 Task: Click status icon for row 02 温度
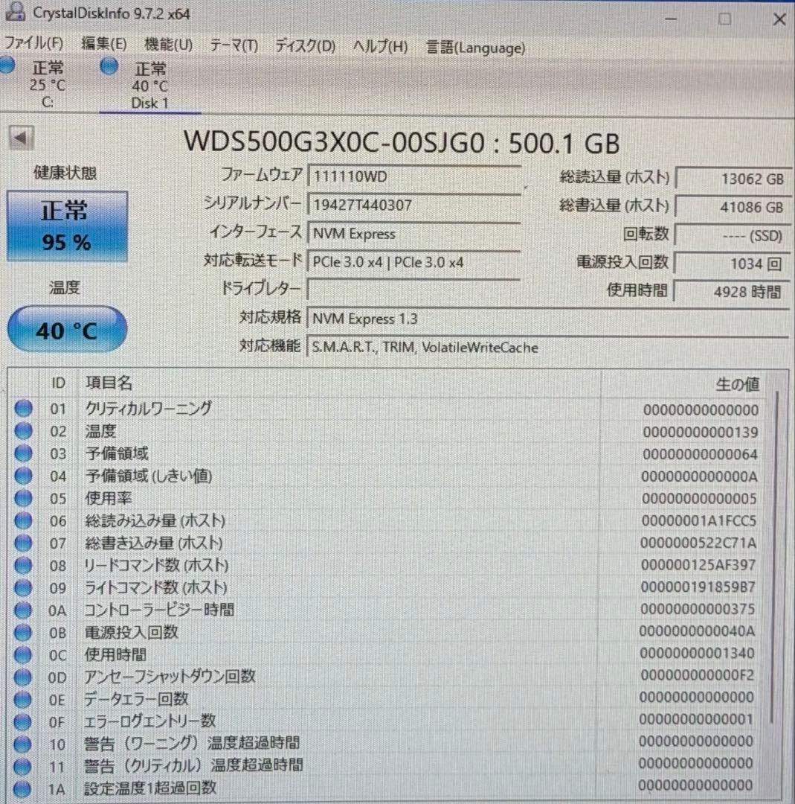(24, 431)
